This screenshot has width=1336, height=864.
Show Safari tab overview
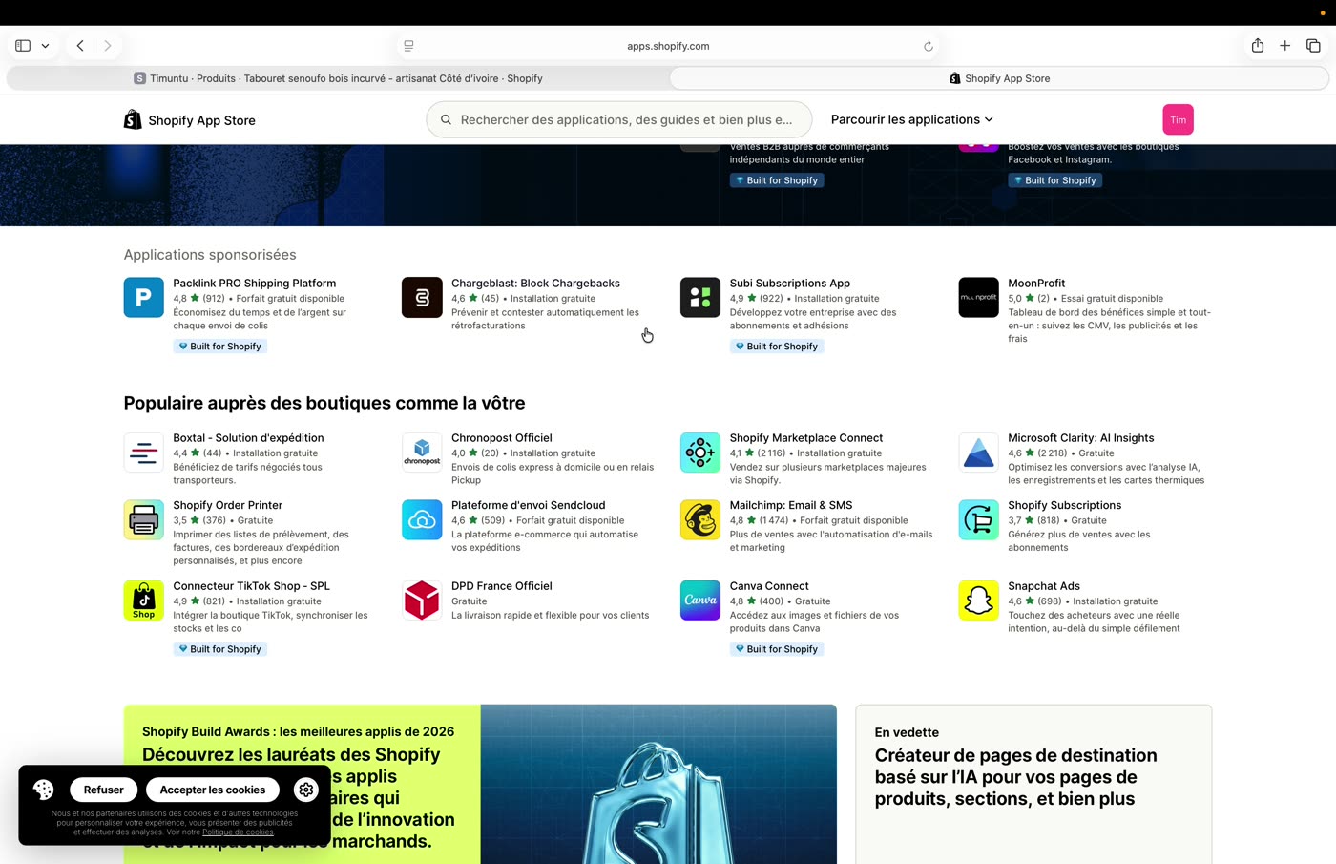(x=1313, y=45)
